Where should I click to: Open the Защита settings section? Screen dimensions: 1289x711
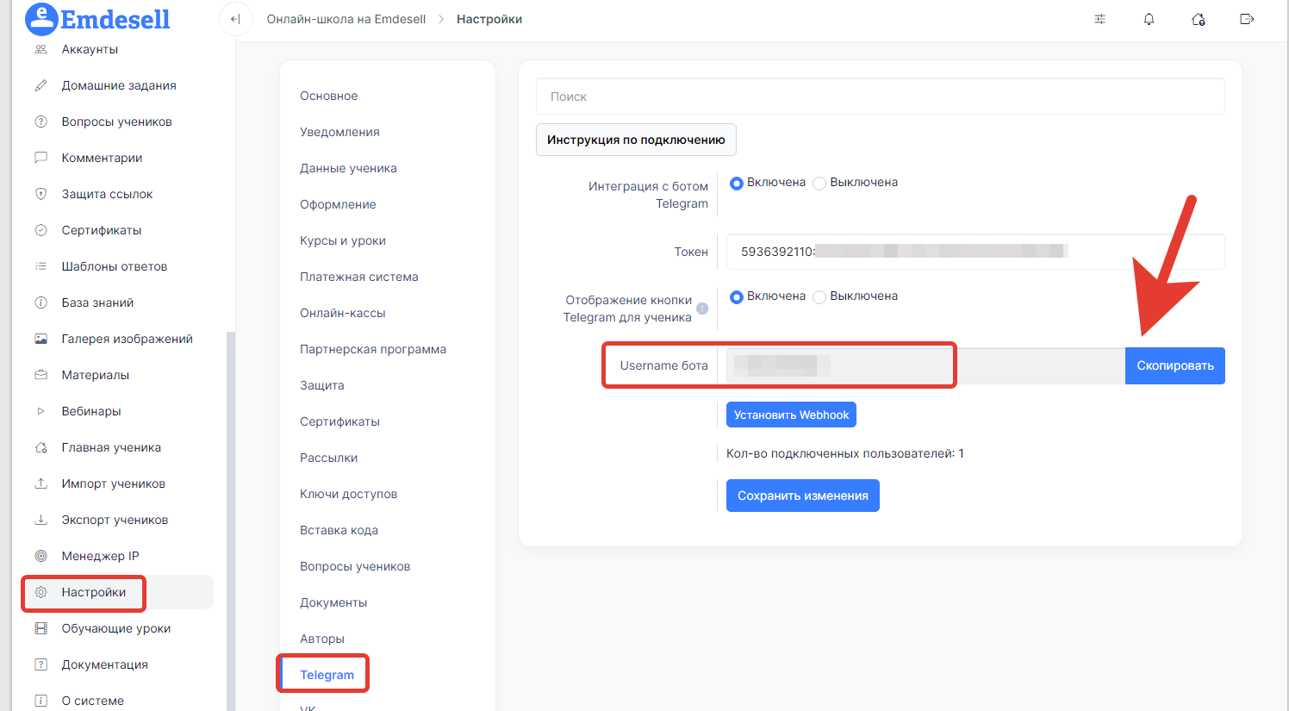(322, 385)
